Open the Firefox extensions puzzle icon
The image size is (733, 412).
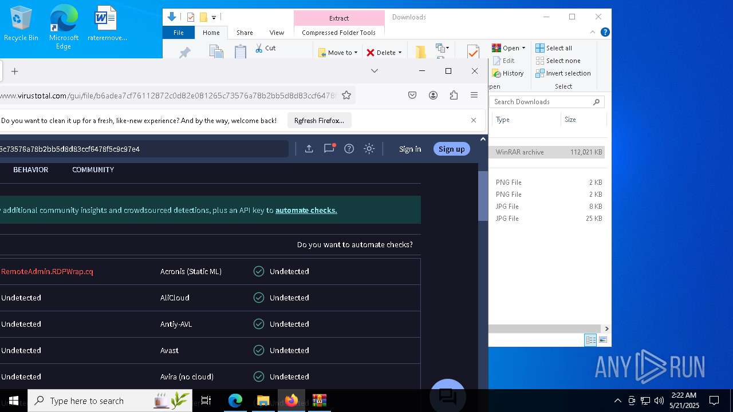pyautogui.click(x=454, y=96)
